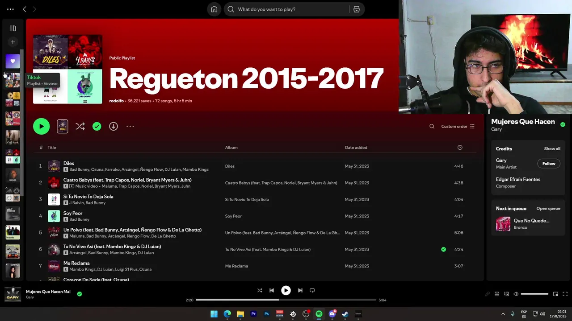Search within the playlist
This screenshot has height=321, width=572.
pos(432,126)
